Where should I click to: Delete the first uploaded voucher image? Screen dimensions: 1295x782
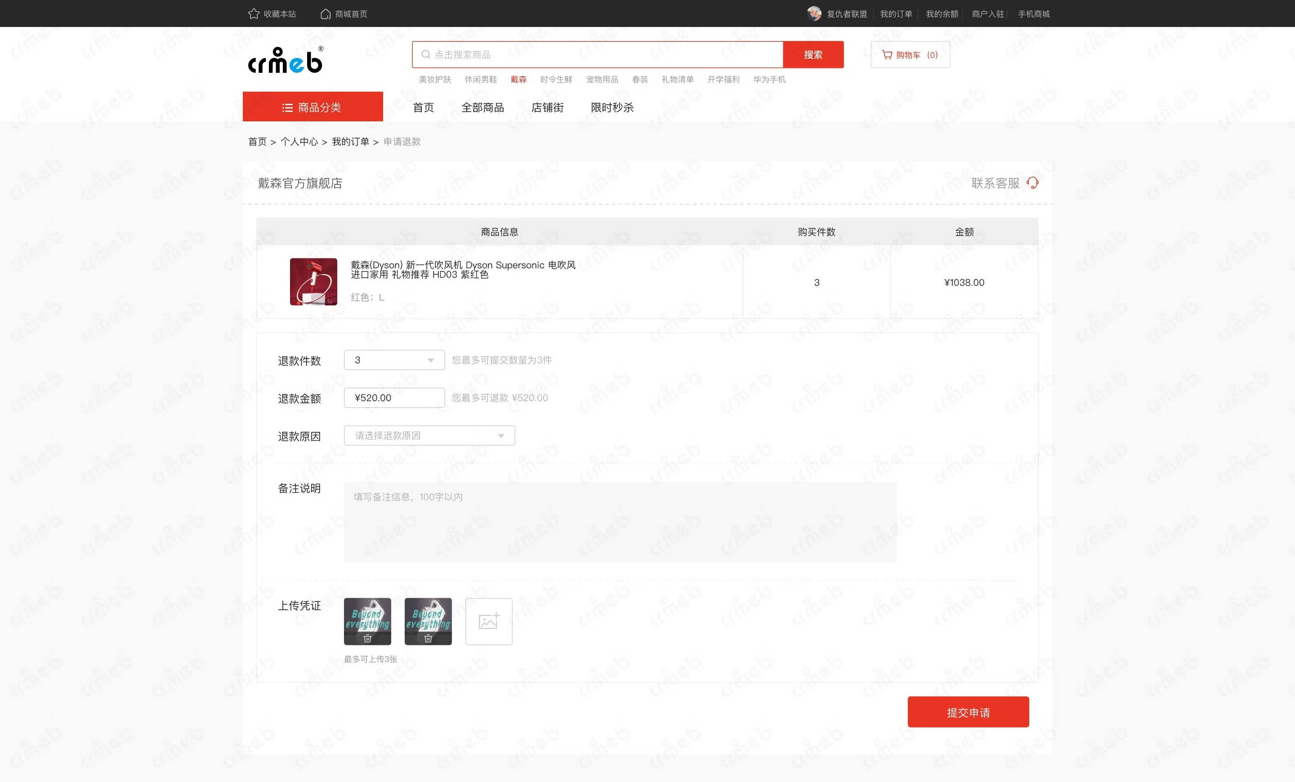[367, 638]
